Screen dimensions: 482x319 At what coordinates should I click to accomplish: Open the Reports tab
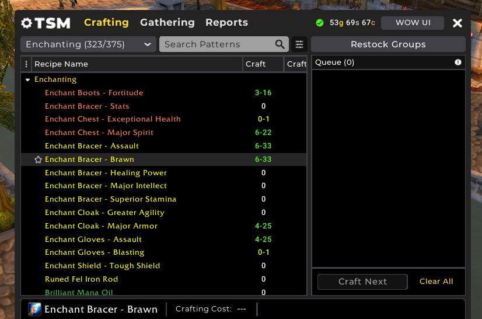point(226,22)
